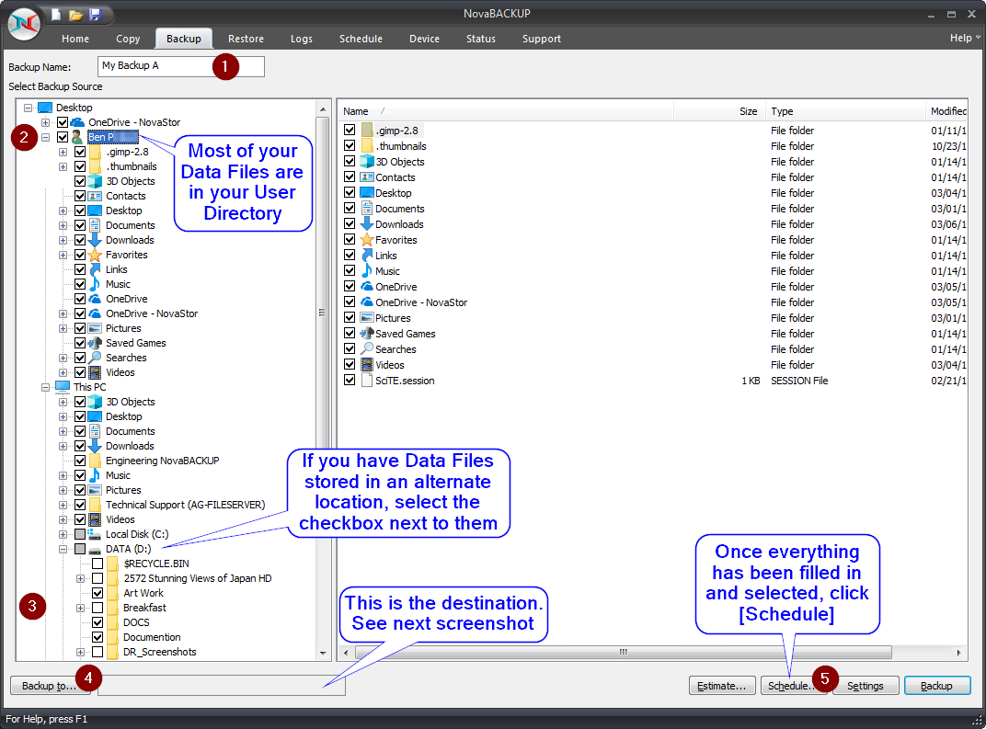Click the Schedule... button at the bottom
Viewport: 986px width, 729px height.
(x=793, y=686)
